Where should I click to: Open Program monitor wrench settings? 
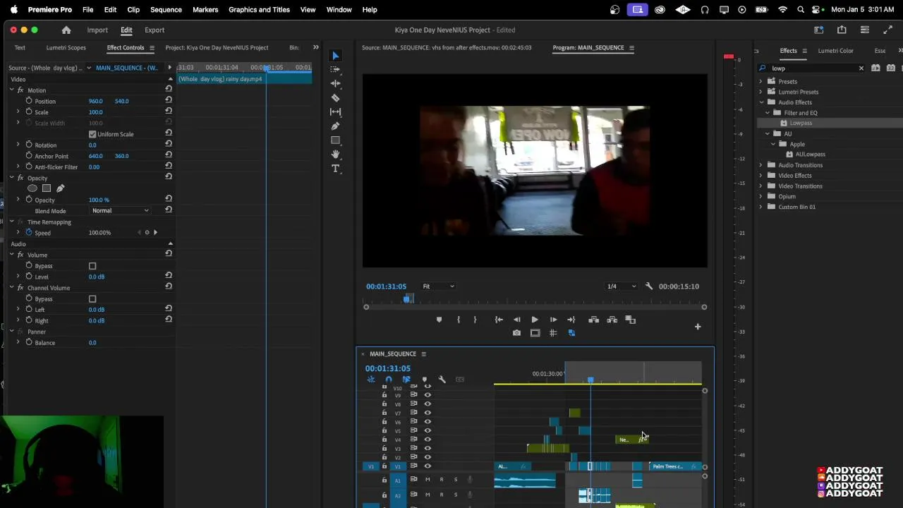tap(649, 286)
